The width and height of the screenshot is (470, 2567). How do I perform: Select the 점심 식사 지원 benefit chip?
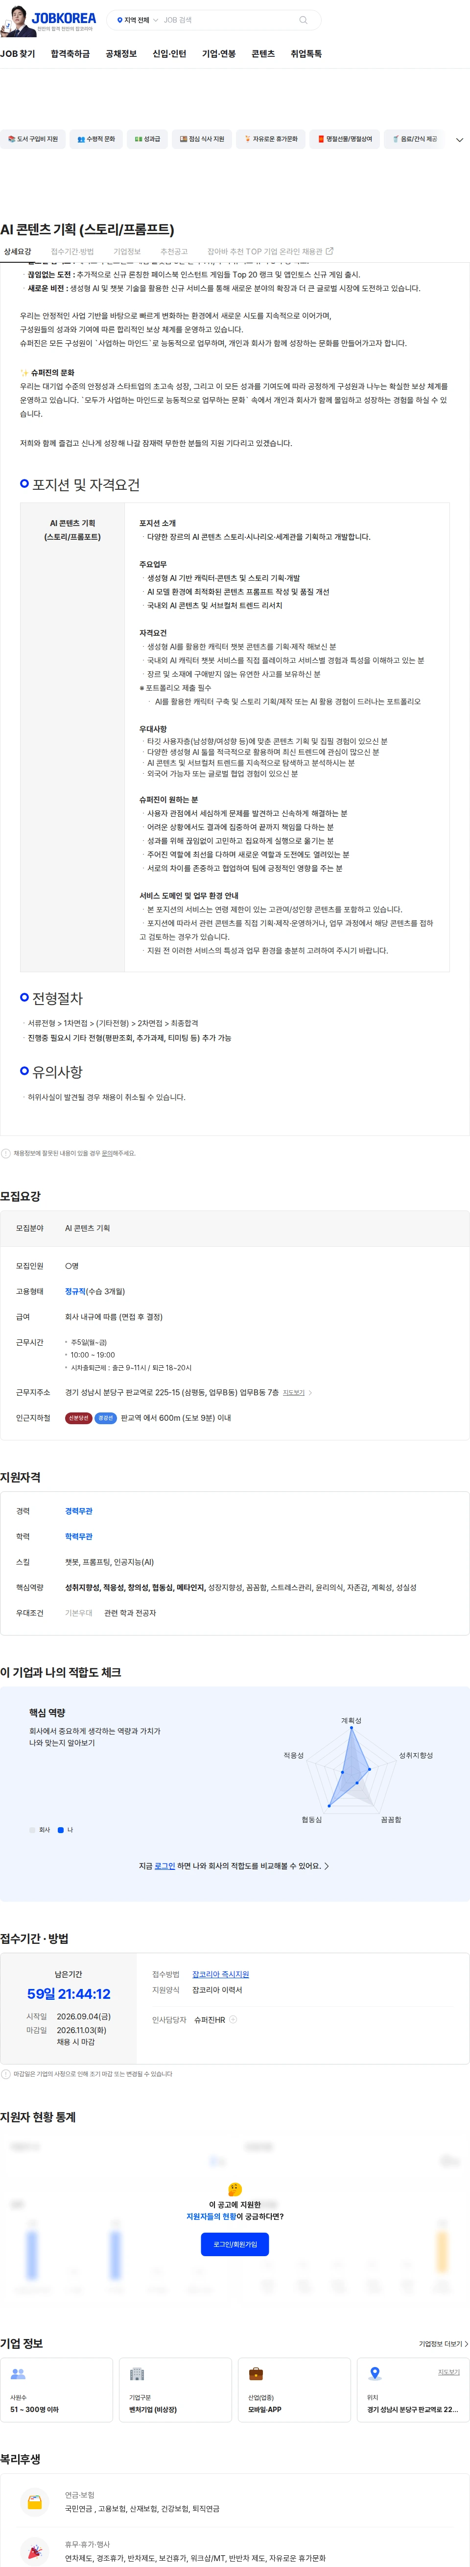[x=202, y=140]
